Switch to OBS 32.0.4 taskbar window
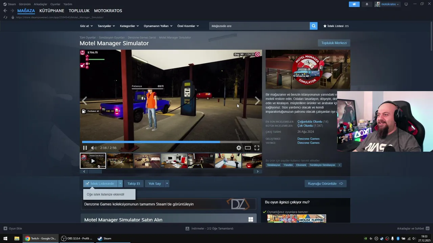Screen dimensions: 433x243 coord(77,238)
